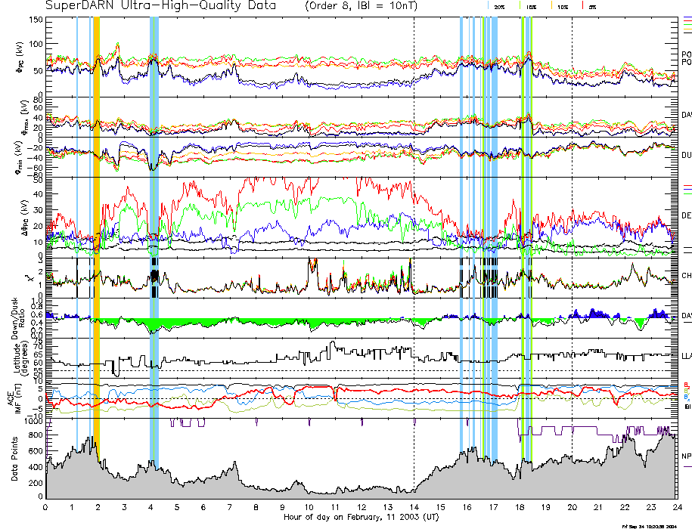The width and height of the screenshot is (692, 529).
Task: Click the 20% legend entry at top
Action: tap(498, 5)
